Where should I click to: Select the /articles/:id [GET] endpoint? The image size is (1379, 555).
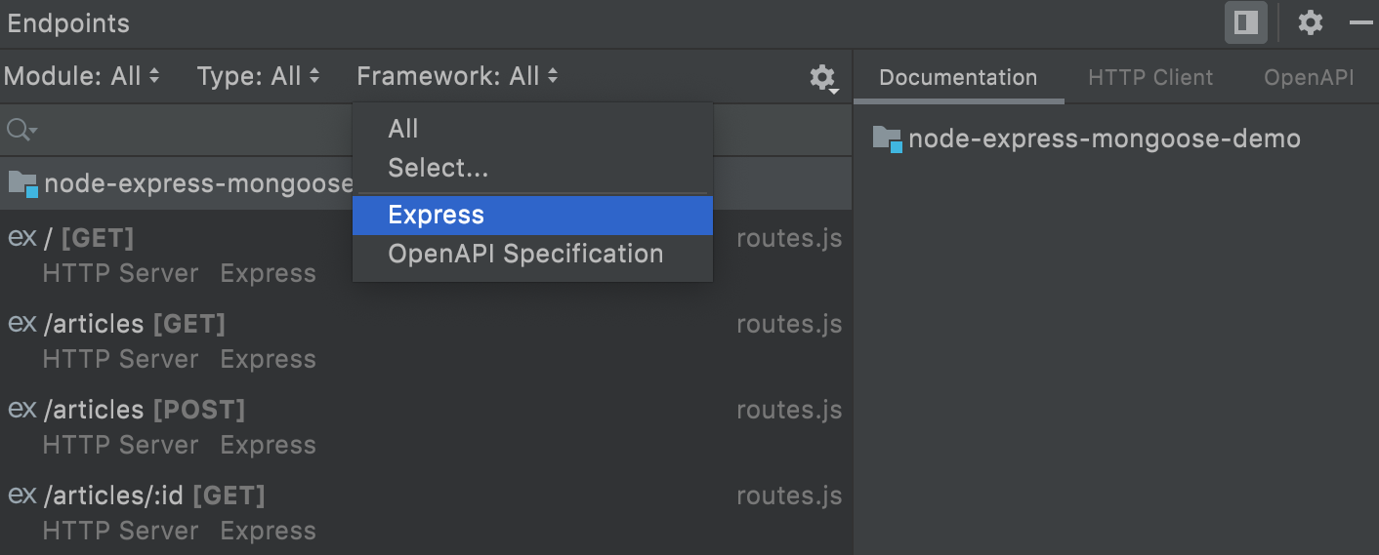click(x=154, y=496)
